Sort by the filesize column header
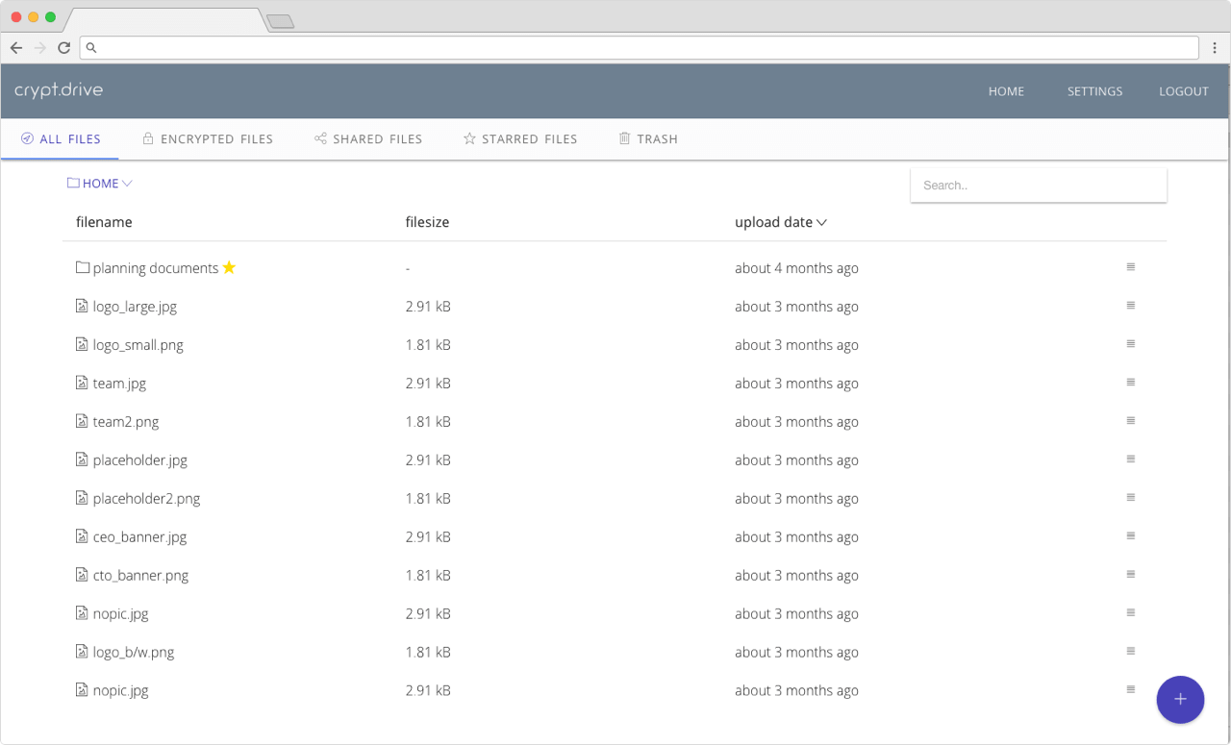1231x745 pixels. [x=427, y=222]
